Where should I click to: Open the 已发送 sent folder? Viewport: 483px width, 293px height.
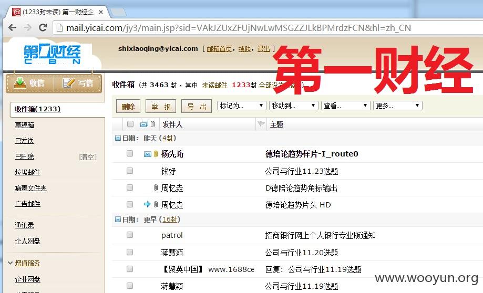(25, 141)
